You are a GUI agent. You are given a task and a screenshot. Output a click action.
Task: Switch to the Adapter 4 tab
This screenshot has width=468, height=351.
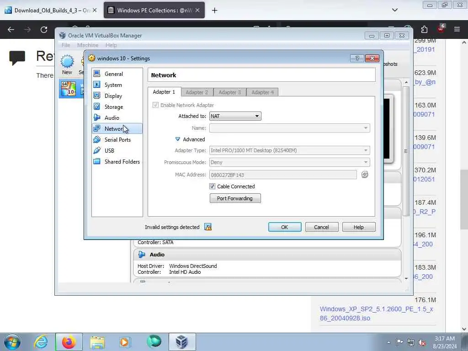coord(262,92)
